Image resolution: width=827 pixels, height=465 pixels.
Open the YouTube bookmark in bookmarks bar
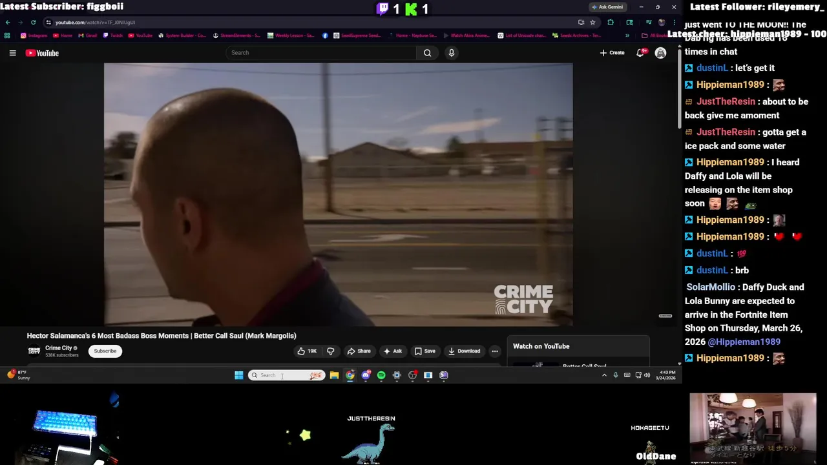pos(140,36)
